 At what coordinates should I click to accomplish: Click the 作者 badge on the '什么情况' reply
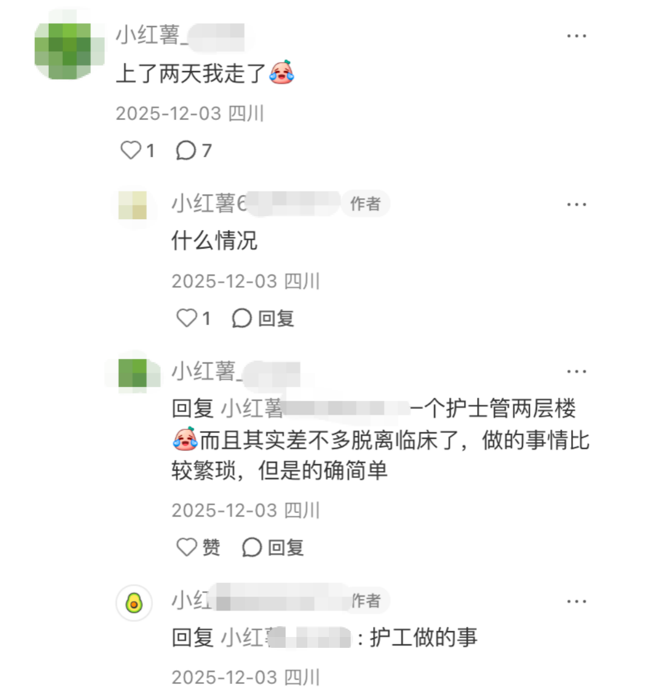365,204
